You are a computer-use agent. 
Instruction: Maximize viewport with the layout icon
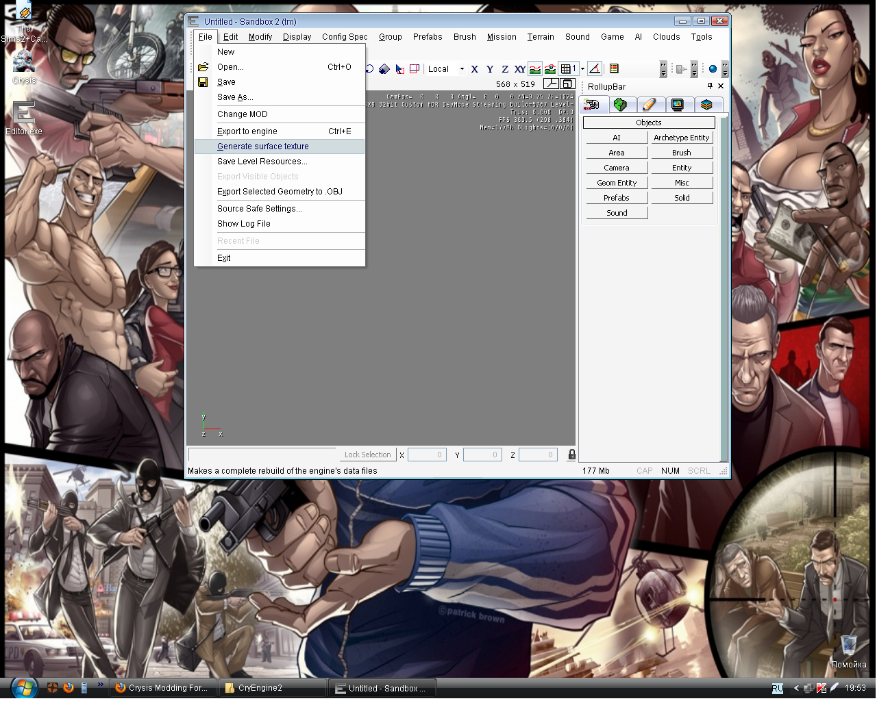(x=567, y=84)
